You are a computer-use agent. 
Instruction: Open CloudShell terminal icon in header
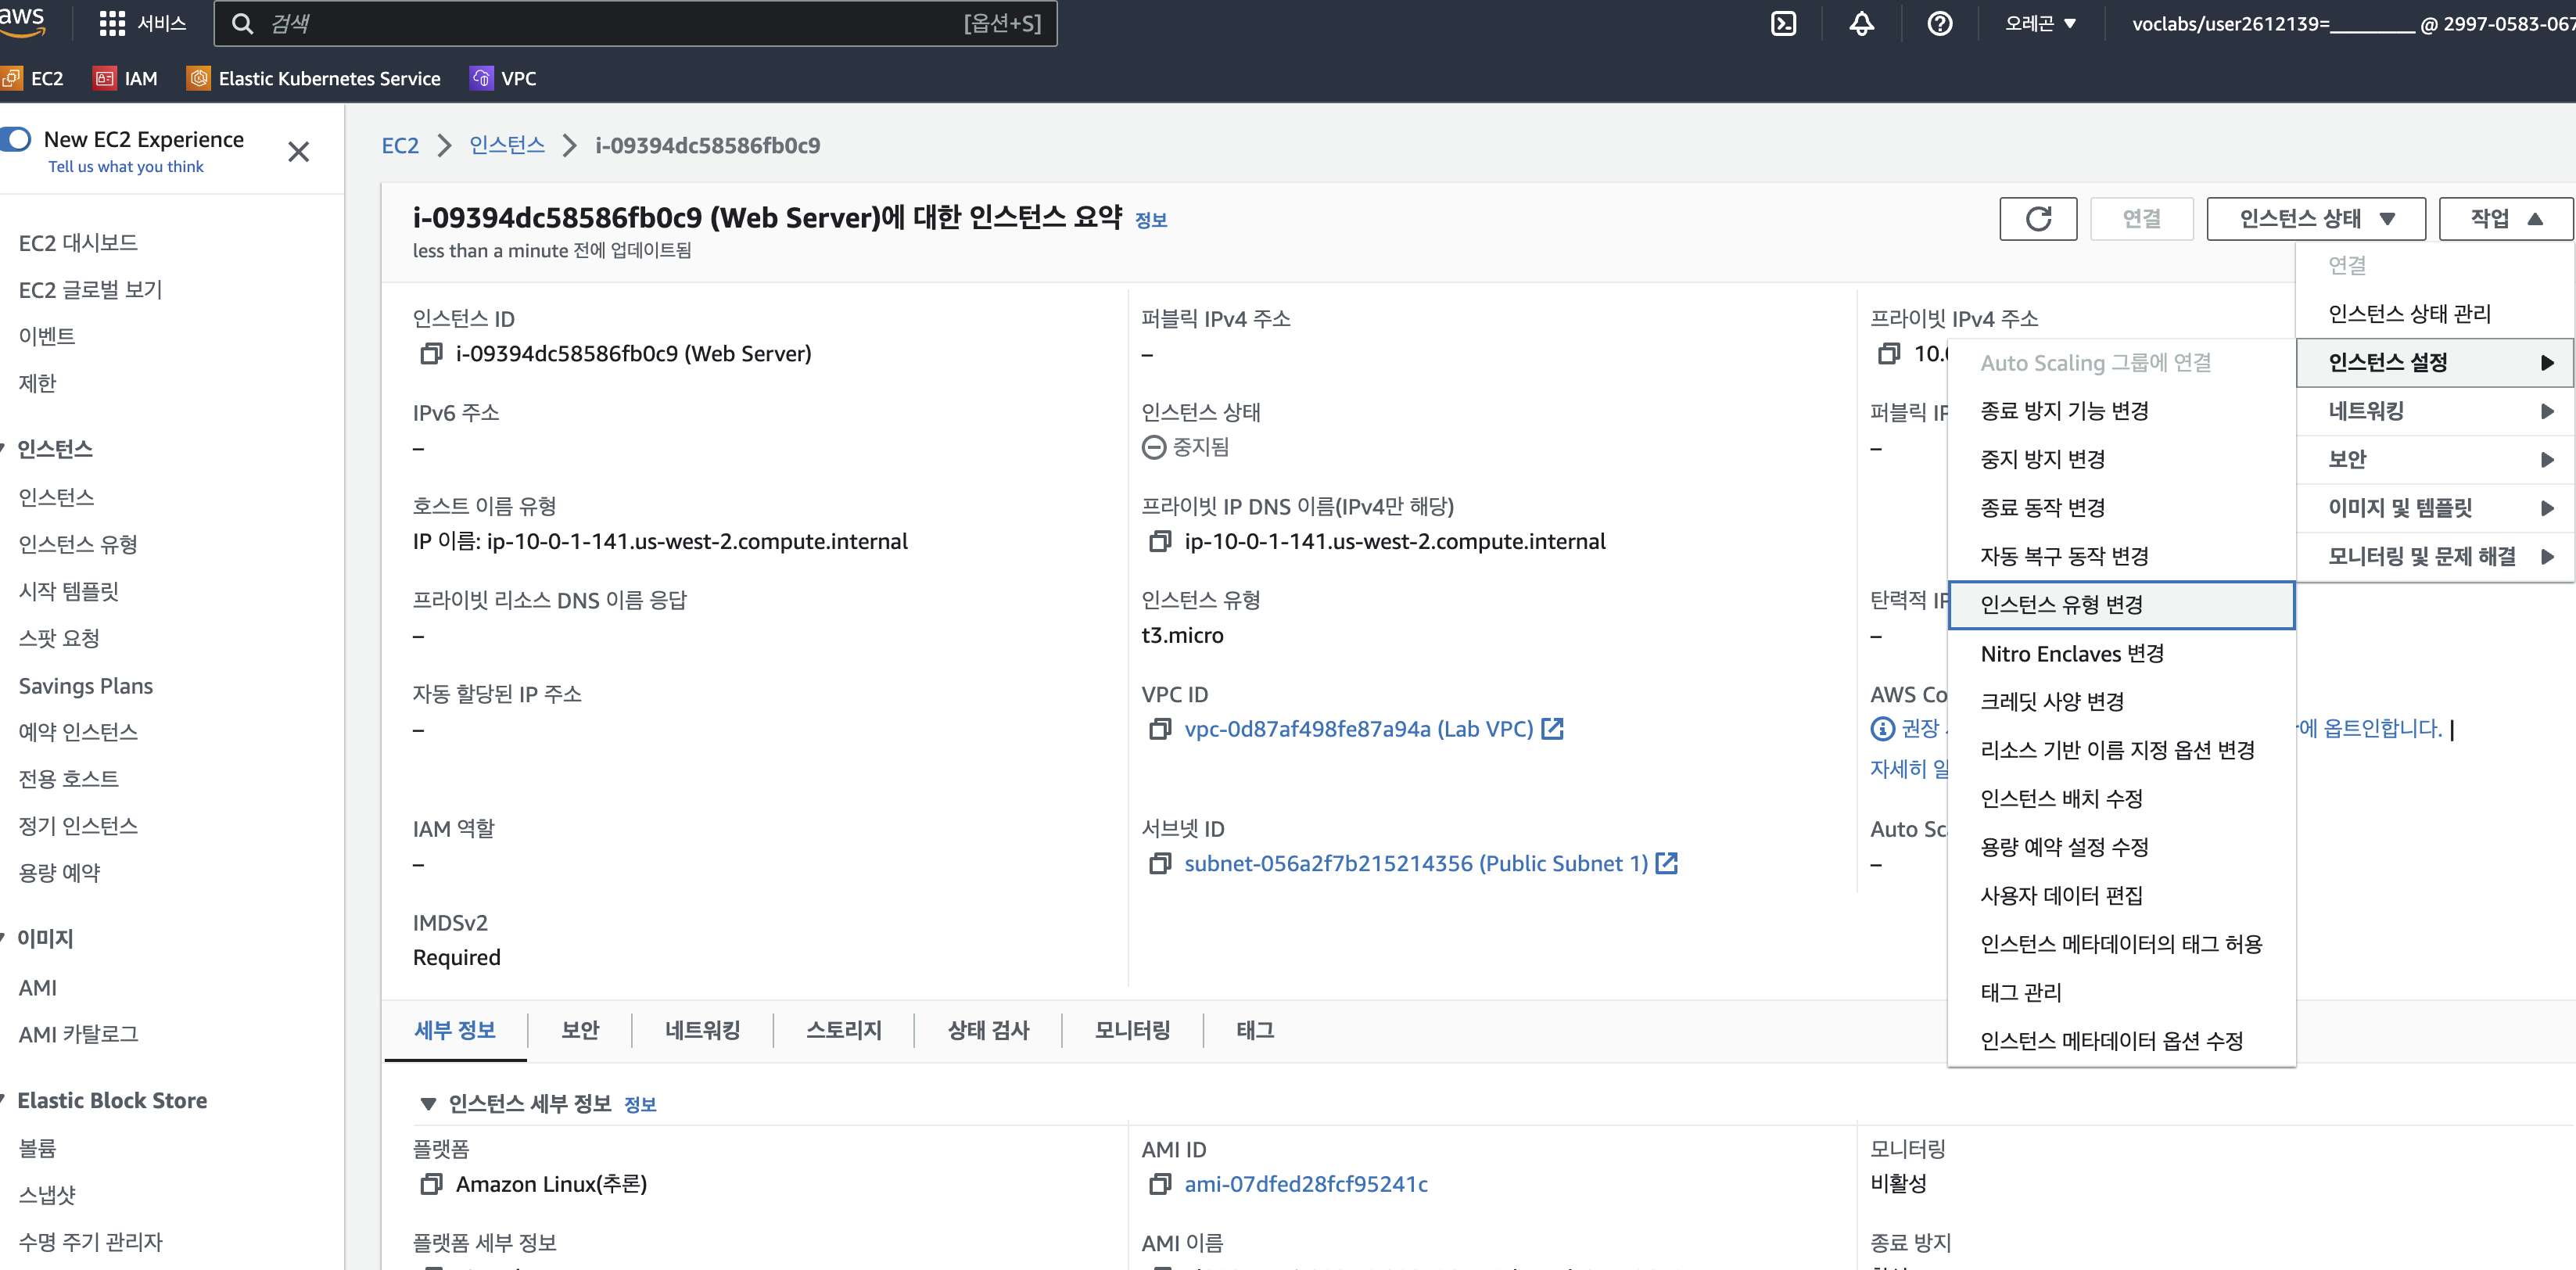pyautogui.click(x=1783, y=23)
